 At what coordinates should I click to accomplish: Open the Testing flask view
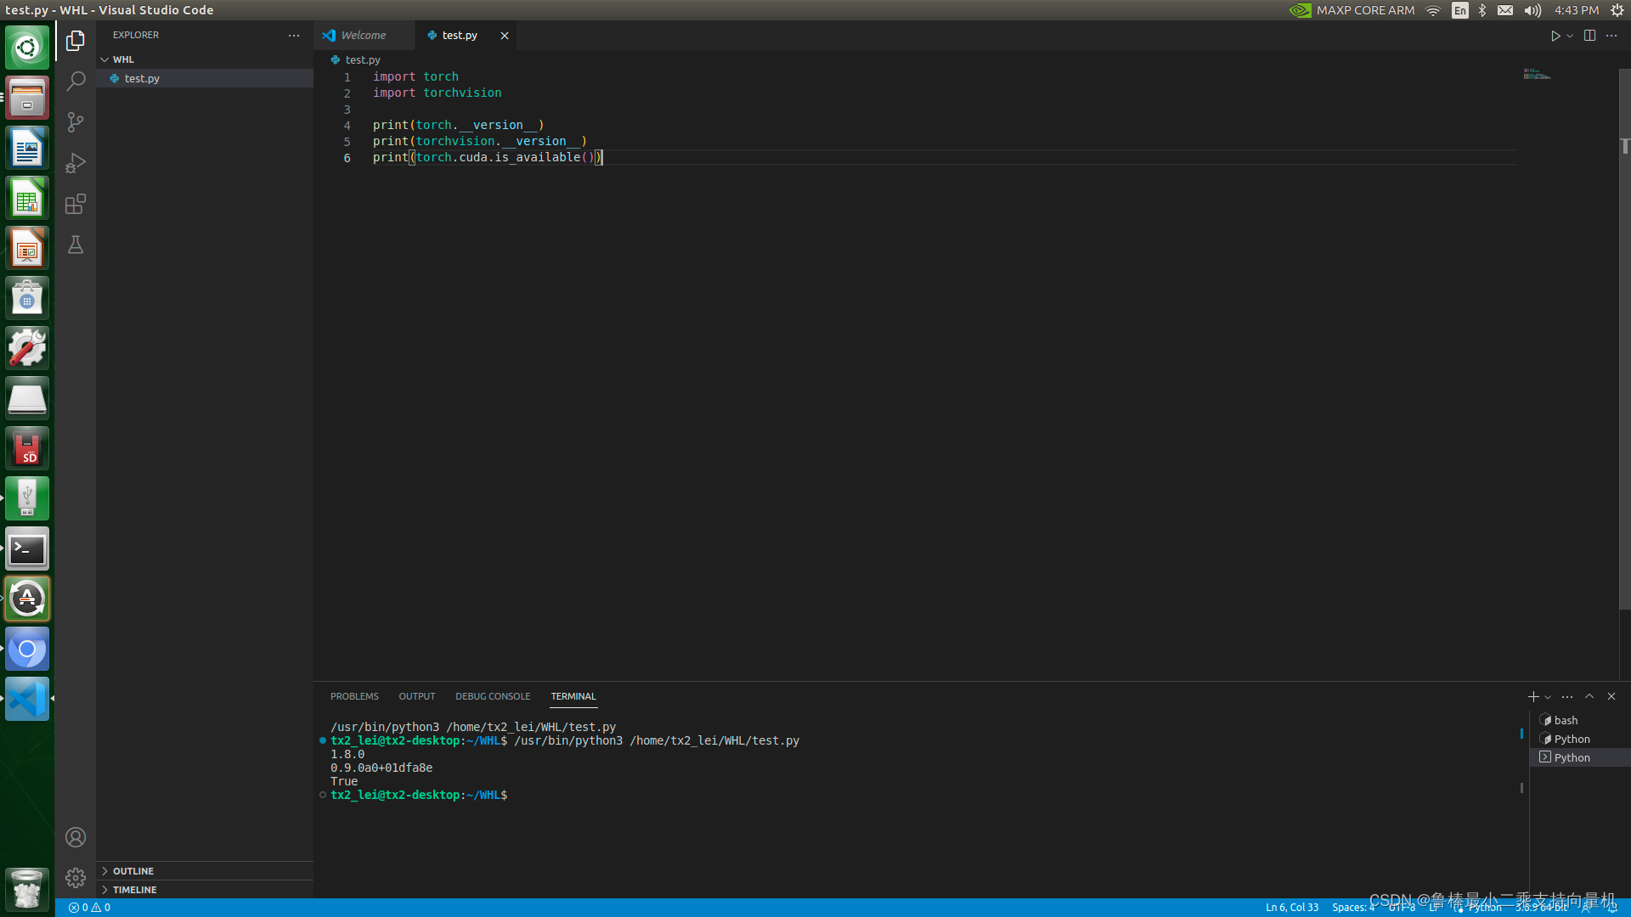76,245
